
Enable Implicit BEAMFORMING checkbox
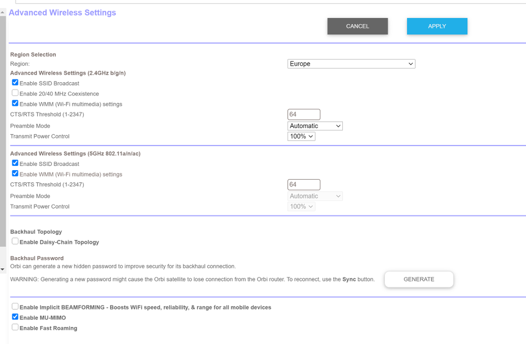(15, 307)
